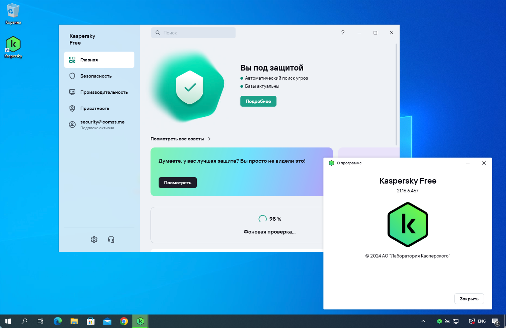The height and width of the screenshot is (328, 506).
Task: Open Task View on the taskbar
Action: [x=40, y=321]
